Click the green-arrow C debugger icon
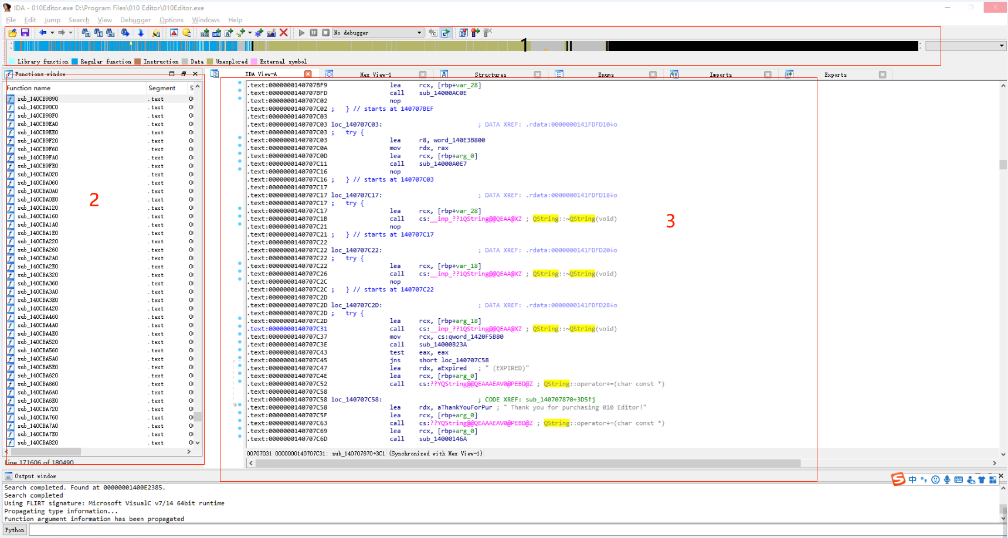1008x538 pixels. pyautogui.click(x=446, y=33)
